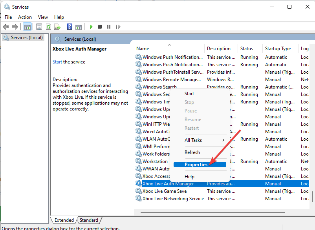This screenshot has height=230, width=315.
Task: Open the Help menu in the menu bar
Action: tap(59, 17)
